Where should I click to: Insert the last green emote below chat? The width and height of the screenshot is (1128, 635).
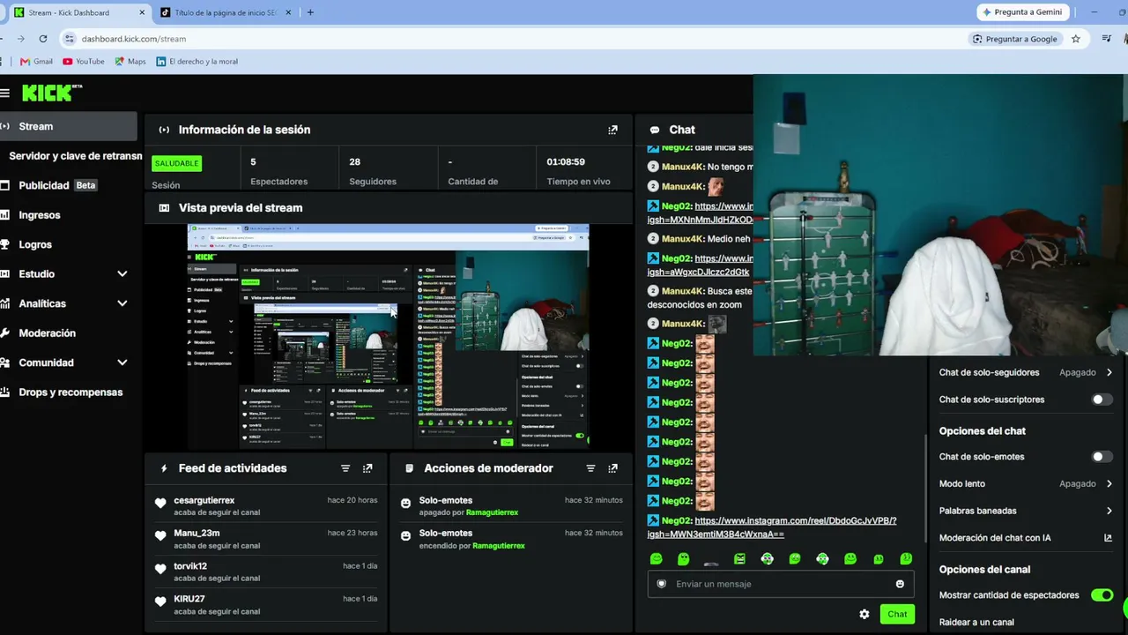click(x=906, y=559)
